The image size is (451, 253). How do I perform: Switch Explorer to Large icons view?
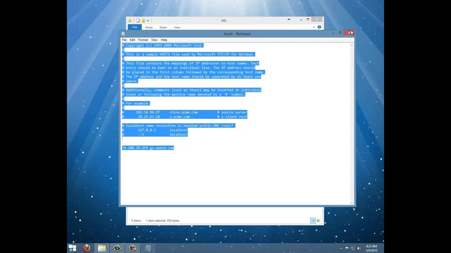[x=319, y=220]
